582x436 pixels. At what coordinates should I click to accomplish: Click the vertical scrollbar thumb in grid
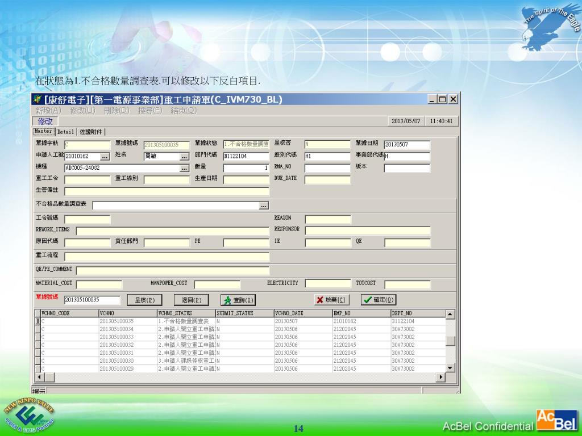(450, 341)
